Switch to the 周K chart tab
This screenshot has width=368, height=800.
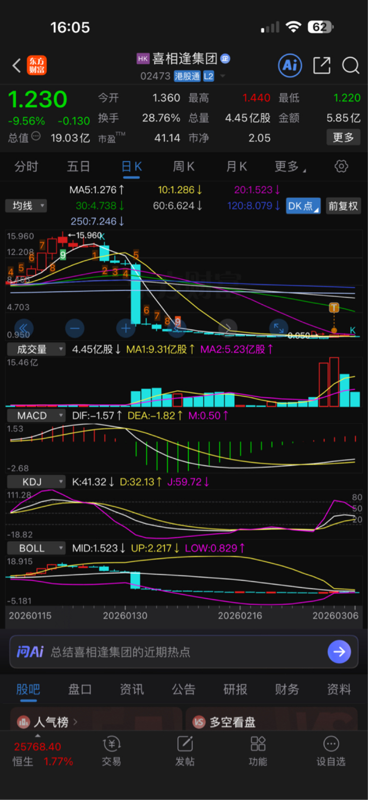[184, 166]
